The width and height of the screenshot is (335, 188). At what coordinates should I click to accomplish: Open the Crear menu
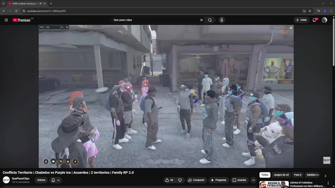click(x=301, y=20)
